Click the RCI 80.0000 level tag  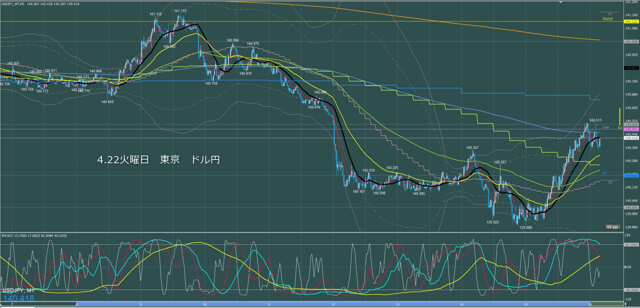coord(631,245)
